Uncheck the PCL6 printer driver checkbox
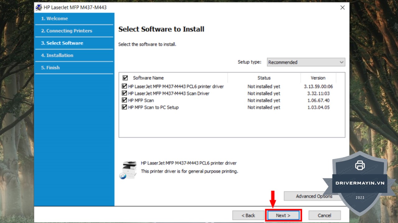Viewport: 398px width, 223px height. pyautogui.click(x=124, y=86)
